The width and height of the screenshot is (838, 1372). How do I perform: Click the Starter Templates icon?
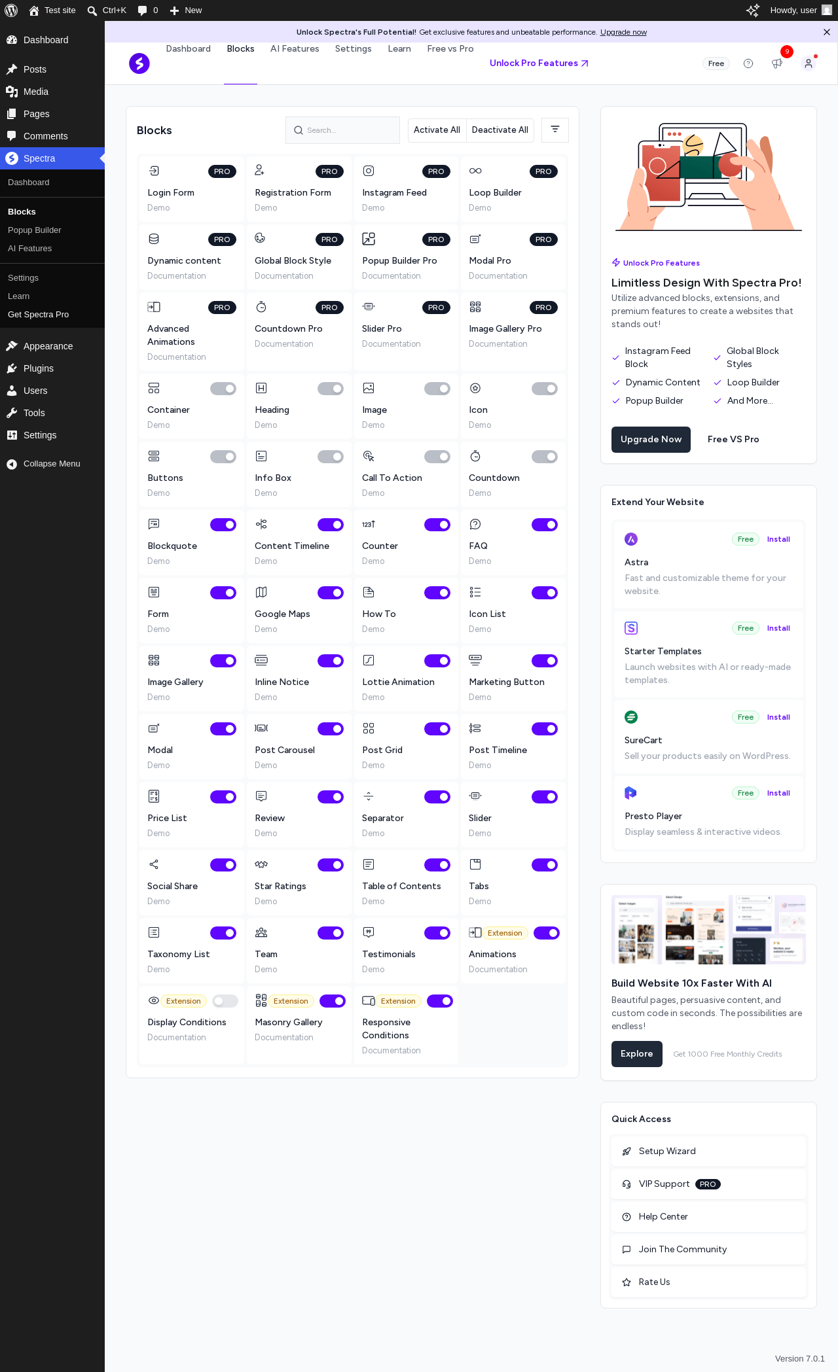[631, 628]
